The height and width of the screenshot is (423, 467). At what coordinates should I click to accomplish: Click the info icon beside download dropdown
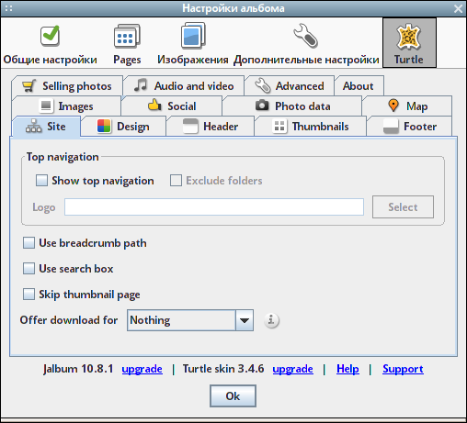pos(271,320)
